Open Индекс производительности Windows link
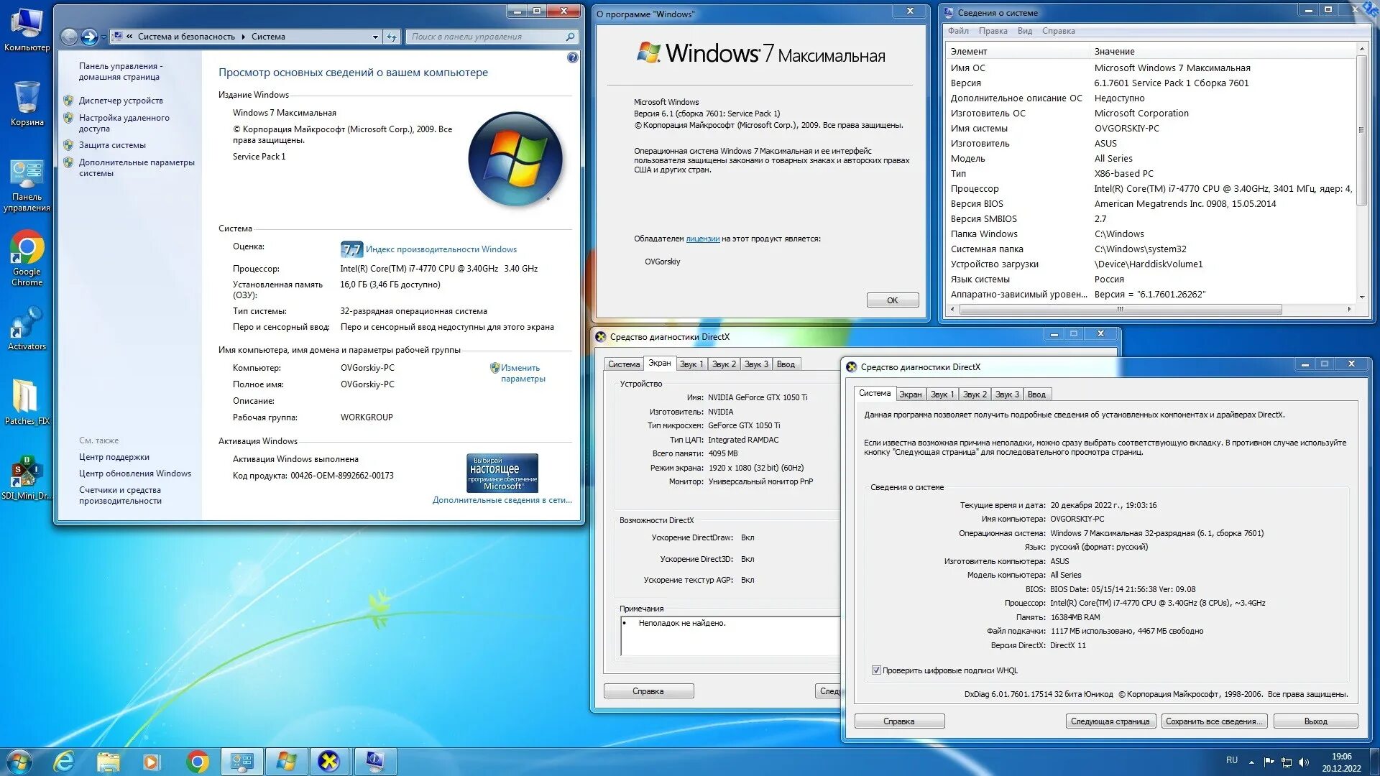Viewport: 1380px width, 776px height. point(441,249)
